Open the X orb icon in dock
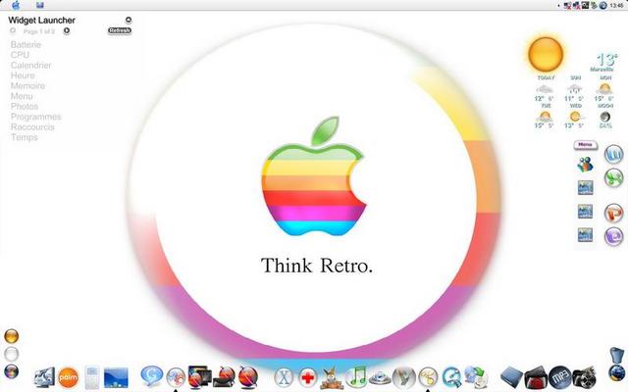 [x=284, y=377]
